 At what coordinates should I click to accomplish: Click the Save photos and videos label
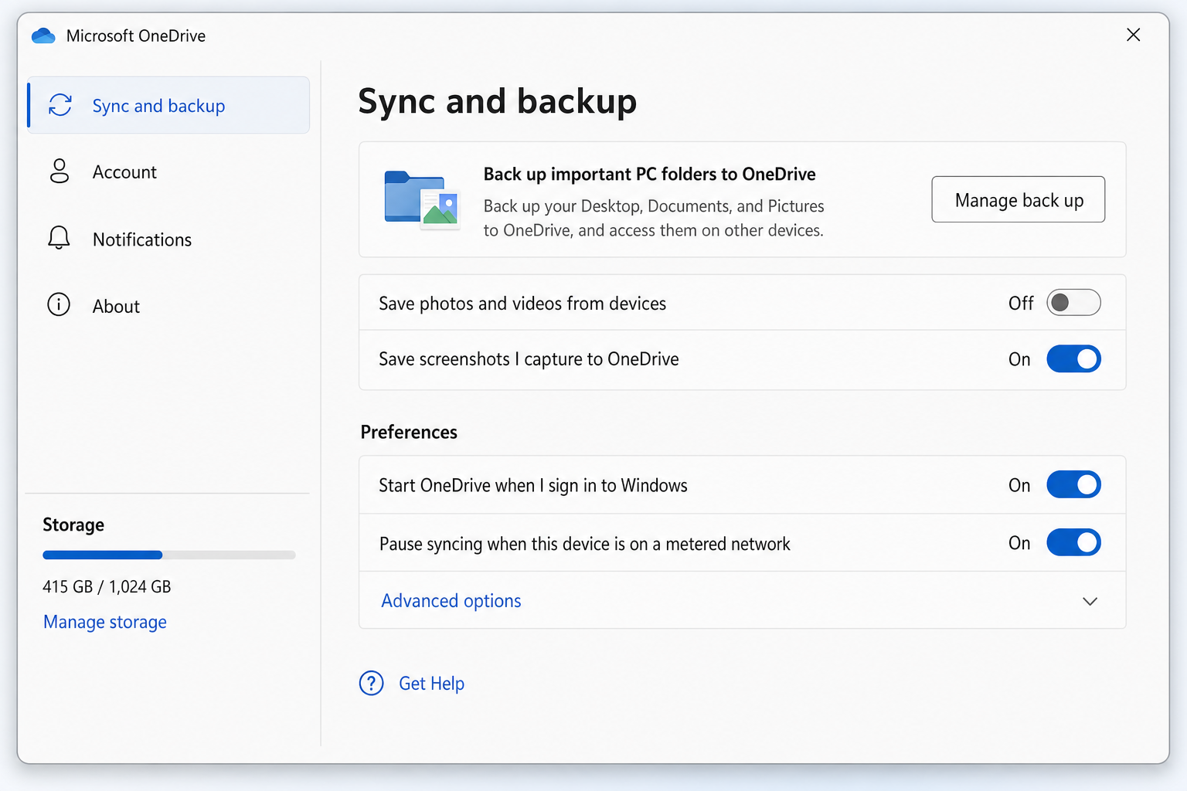point(522,304)
